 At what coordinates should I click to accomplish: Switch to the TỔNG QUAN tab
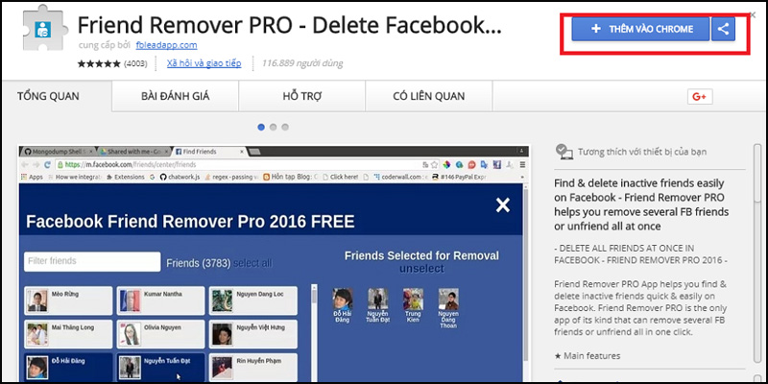48,96
